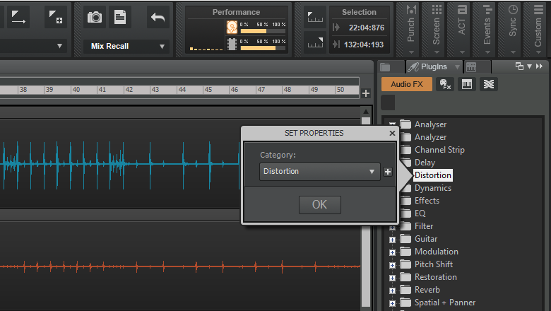Add new category with plus button
551x311 pixels.
(x=388, y=172)
